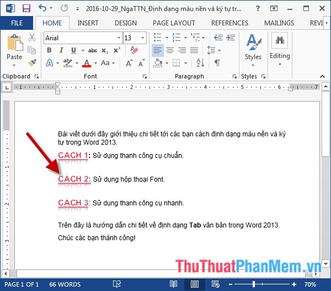Click 66 WORDS count in status bar
Image resolution: width=331 pixels, height=291 pixels.
point(65,284)
